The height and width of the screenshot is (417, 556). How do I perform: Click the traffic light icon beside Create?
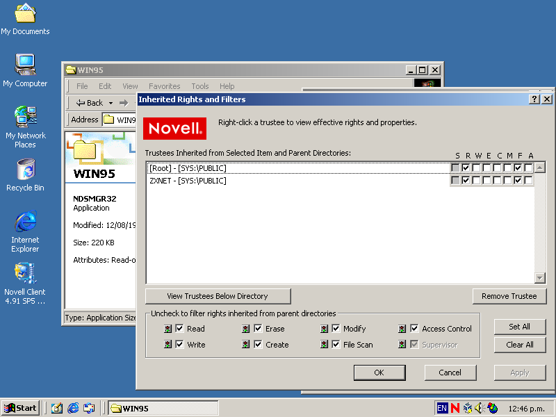tap(245, 344)
